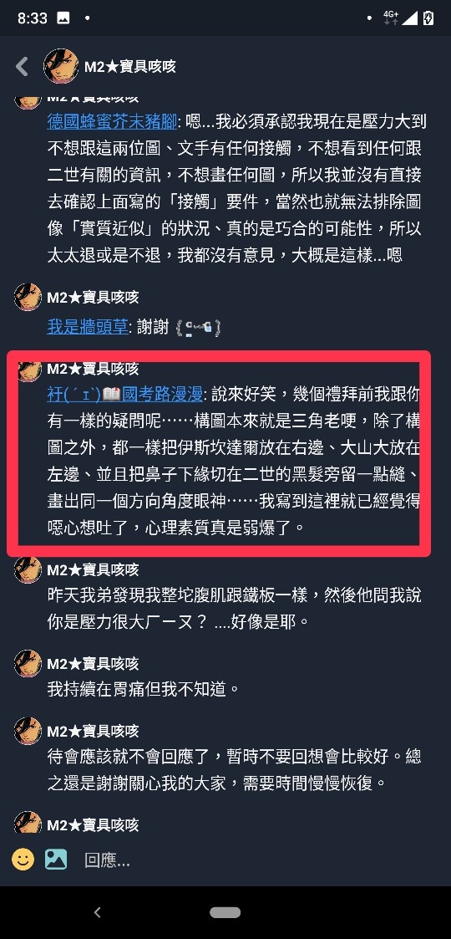Tap the 4G+ signal indicator
451x939 pixels.
tap(391, 18)
